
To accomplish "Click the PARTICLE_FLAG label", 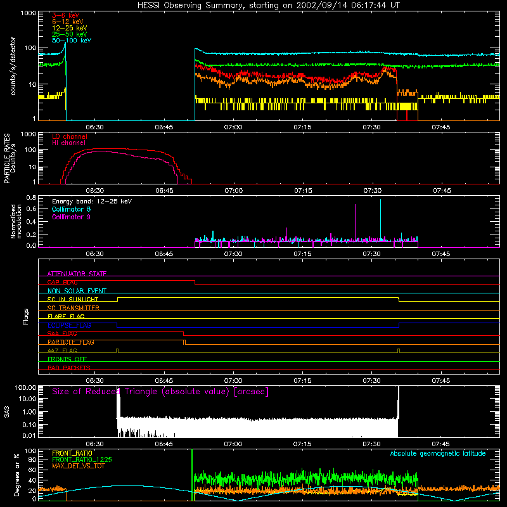I will click(71, 342).
